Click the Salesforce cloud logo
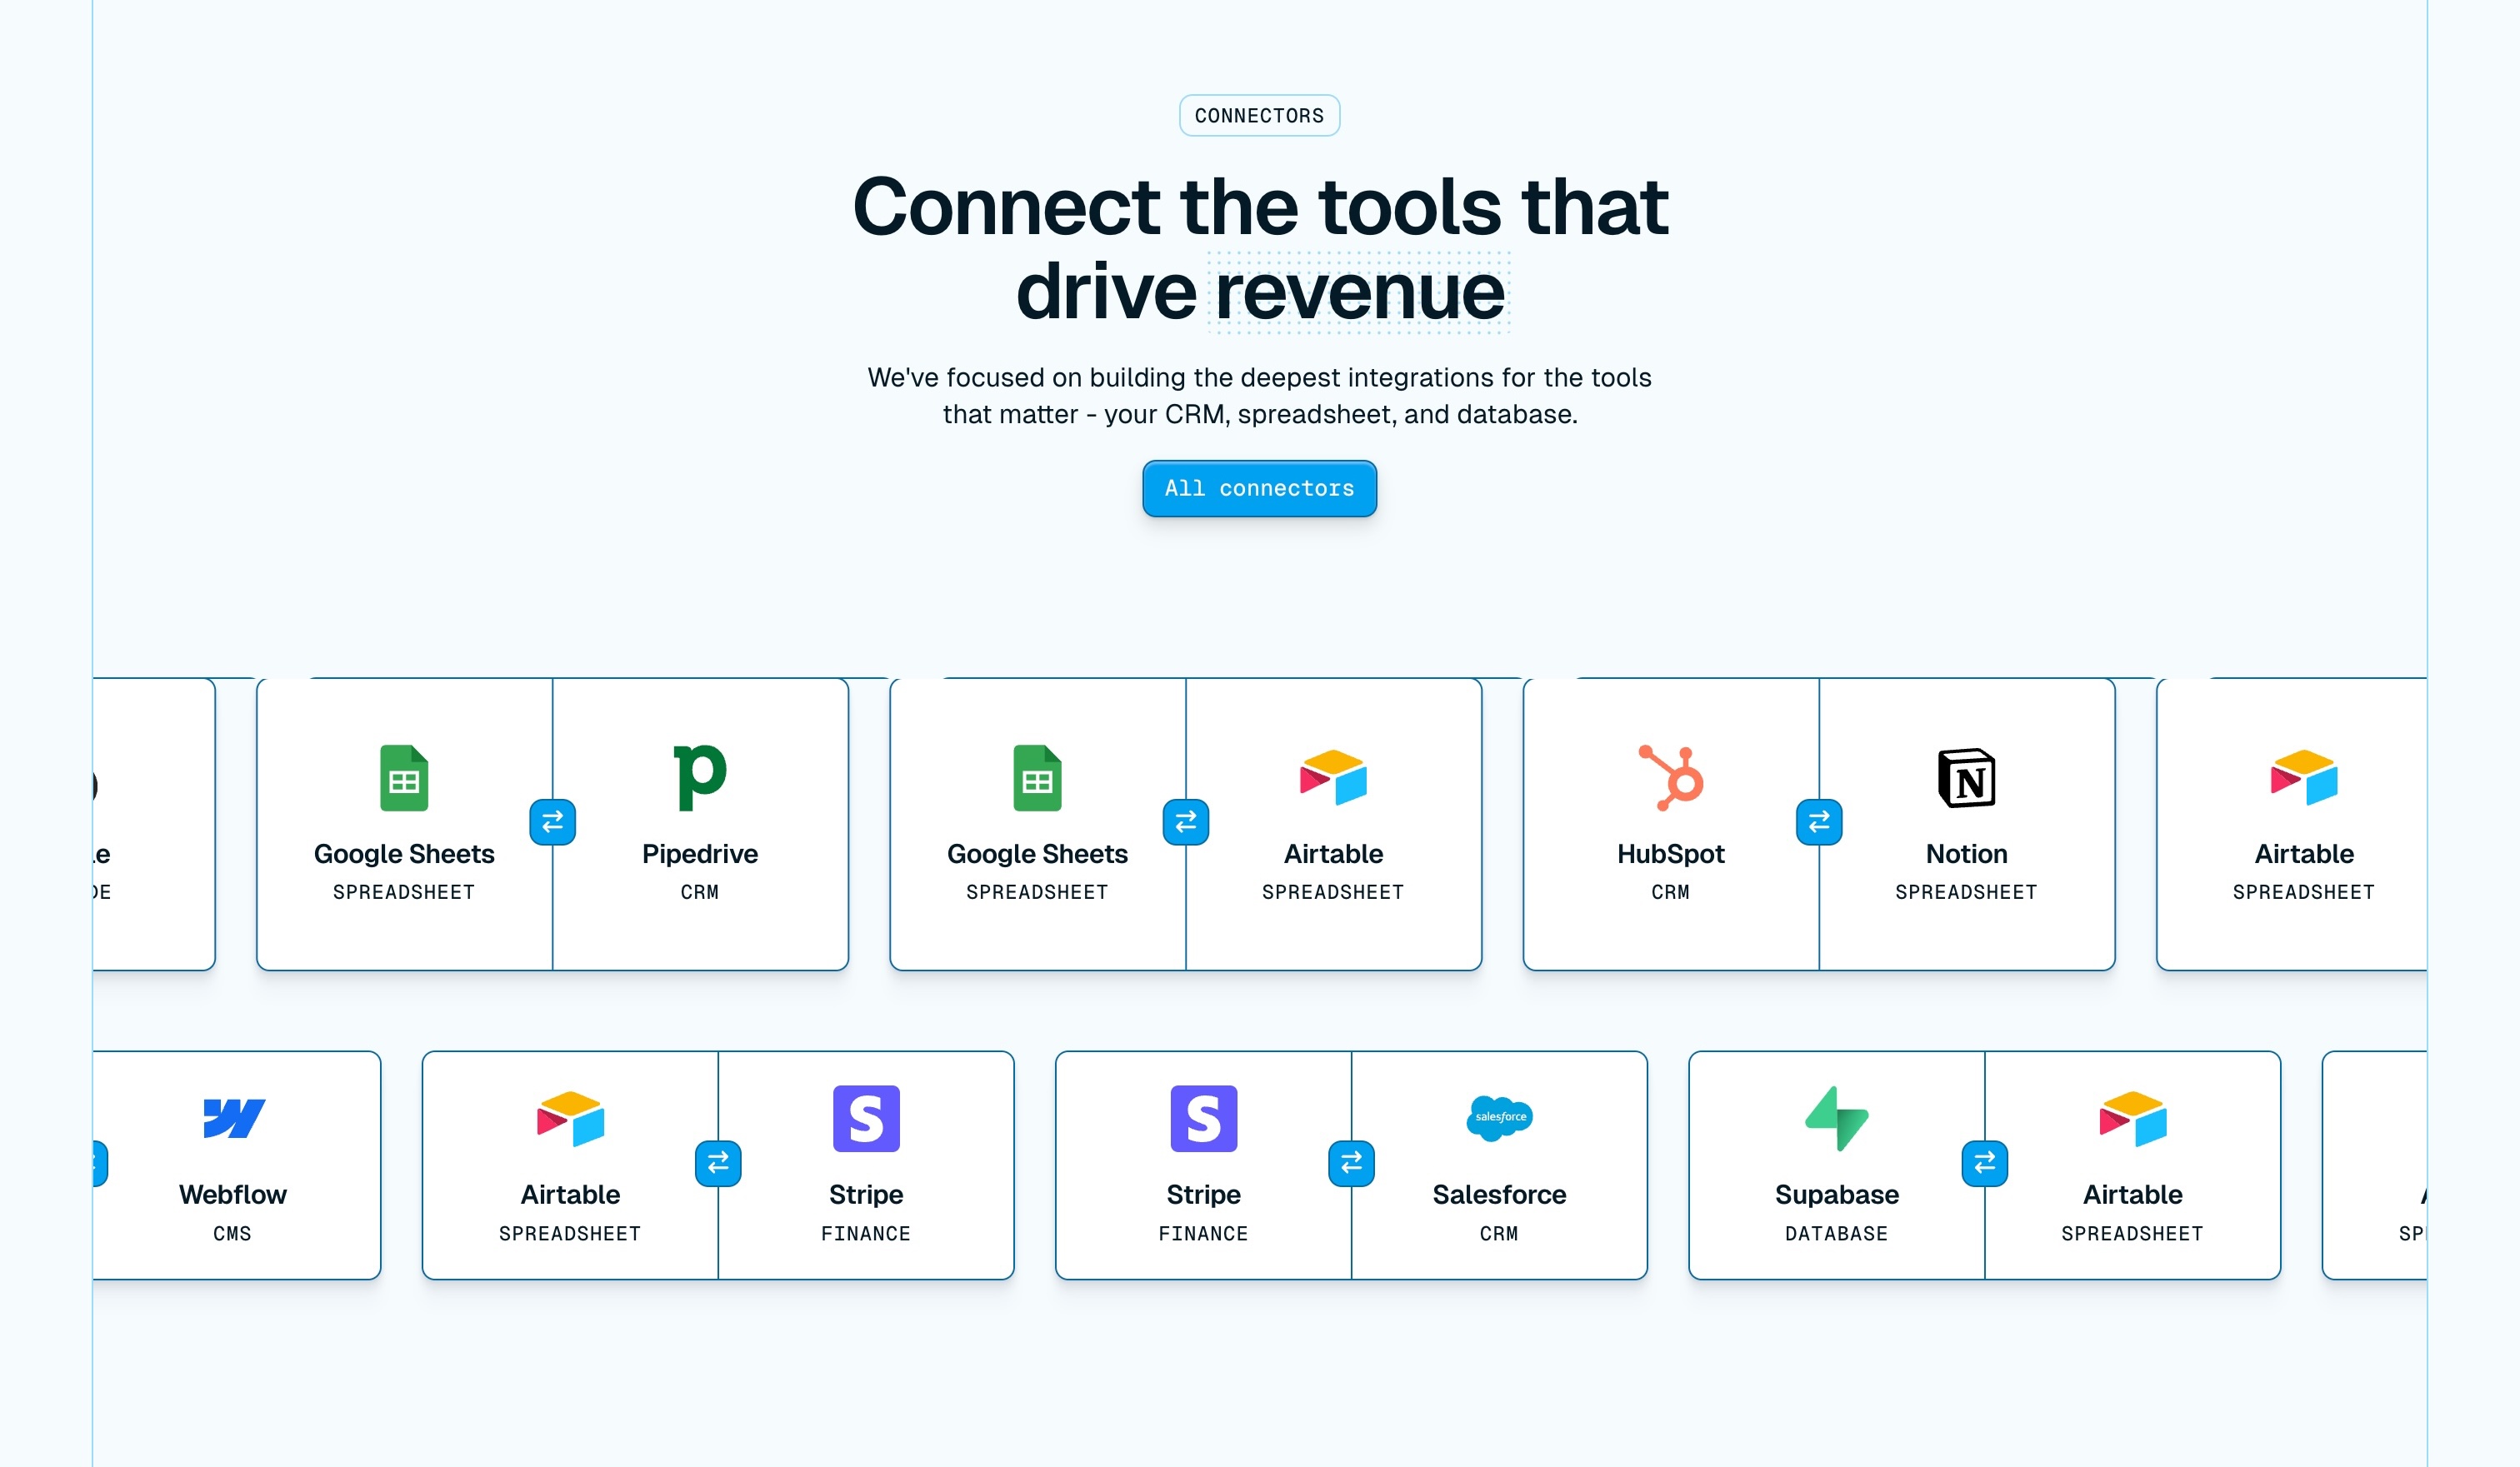Screen dimensions: 2520x1467 1499,1117
